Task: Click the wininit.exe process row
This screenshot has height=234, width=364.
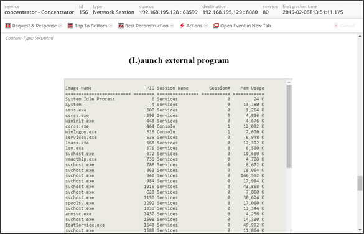Action: pyautogui.click(x=165, y=121)
